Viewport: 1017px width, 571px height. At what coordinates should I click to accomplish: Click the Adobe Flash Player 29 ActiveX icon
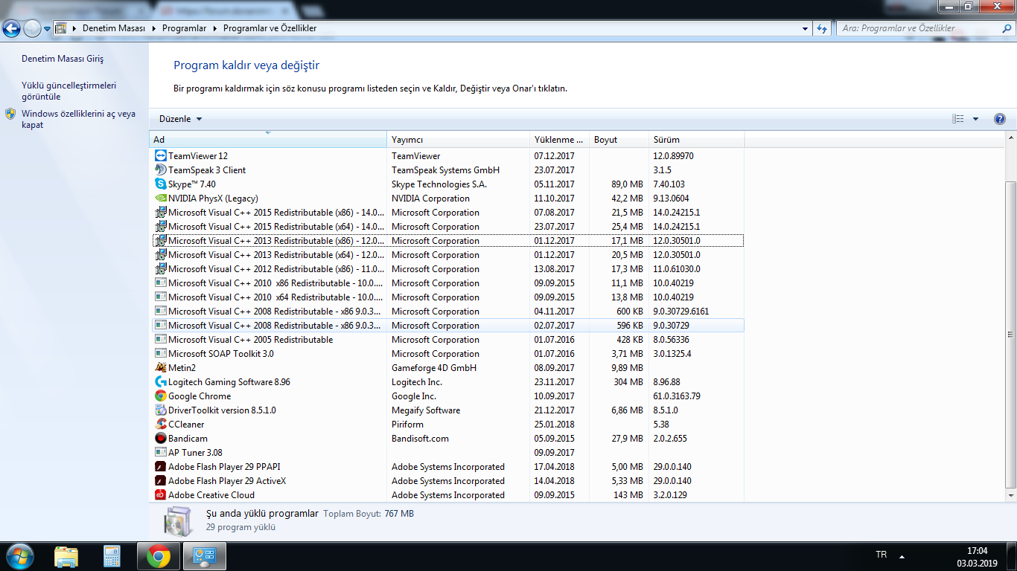[160, 481]
